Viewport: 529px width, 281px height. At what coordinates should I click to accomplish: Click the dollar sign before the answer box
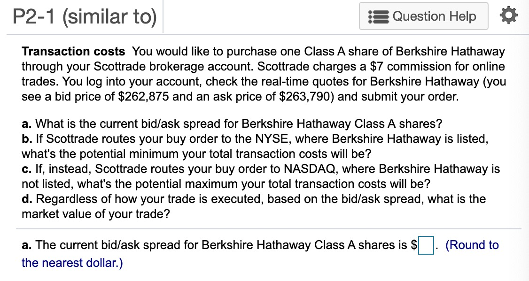pos(414,245)
